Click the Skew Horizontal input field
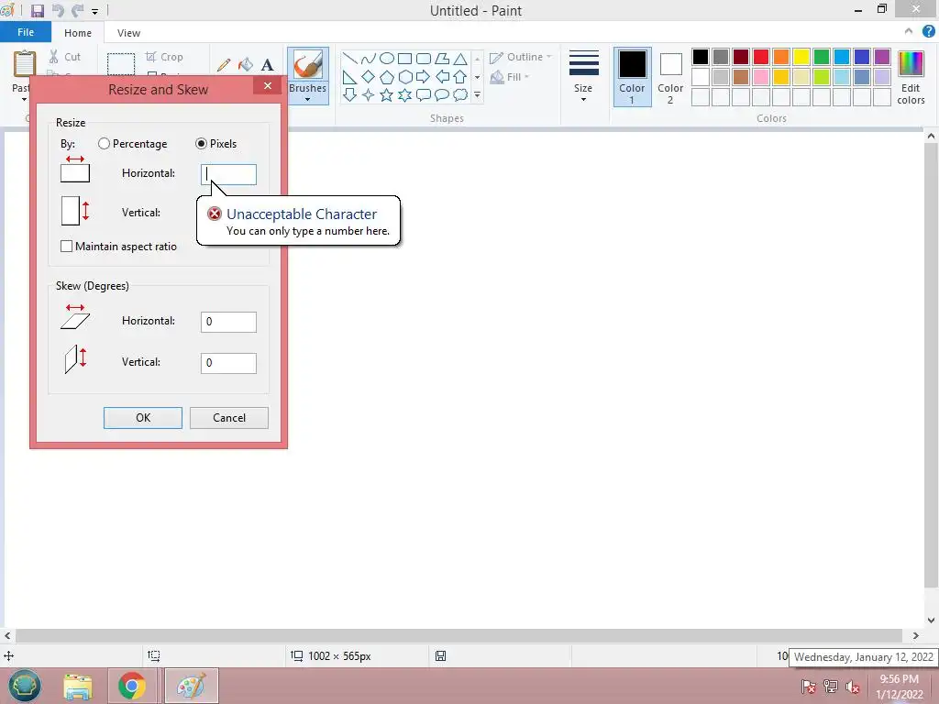The height and width of the screenshot is (704, 939). pos(228,322)
